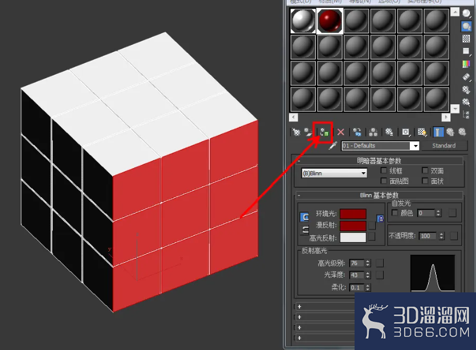This screenshot has height=350, width=476.
Task: Click sample slots scroll down arrow
Action: [x=455, y=108]
